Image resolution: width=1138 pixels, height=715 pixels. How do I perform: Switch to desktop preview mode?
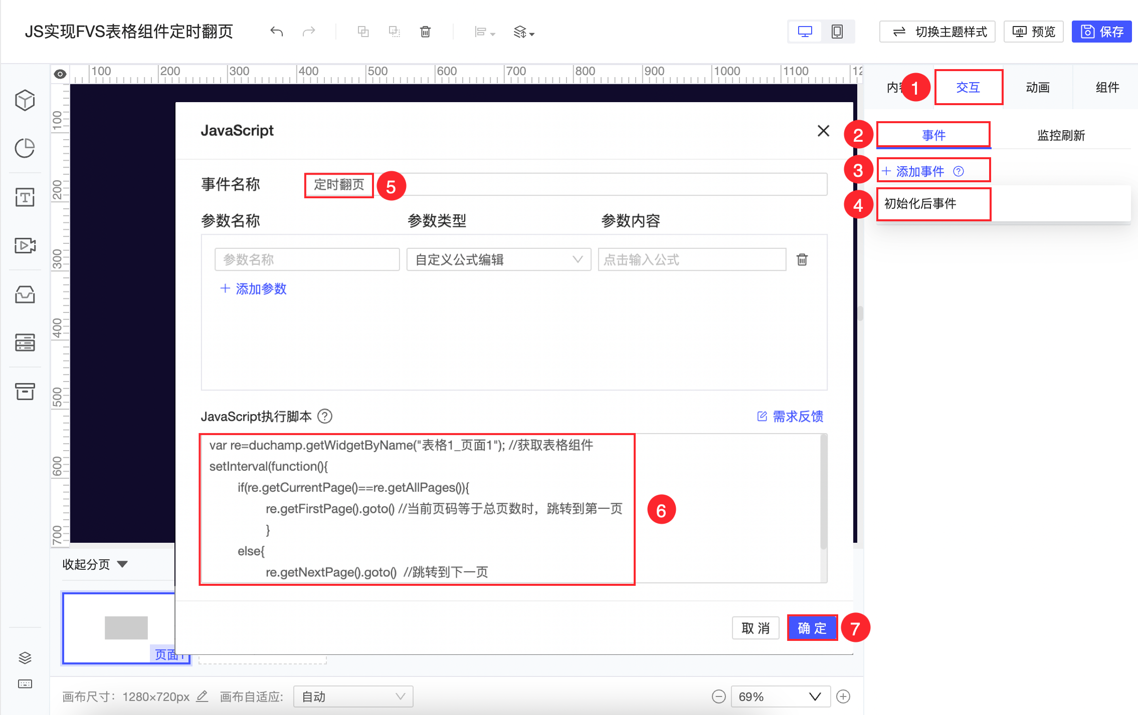(805, 32)
